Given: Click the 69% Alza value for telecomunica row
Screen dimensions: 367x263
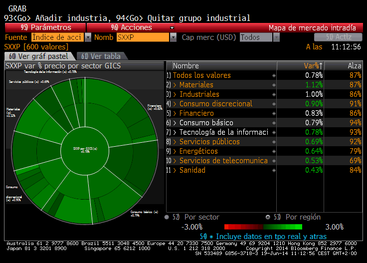Looking at the screenshot, I should point(355,161).
